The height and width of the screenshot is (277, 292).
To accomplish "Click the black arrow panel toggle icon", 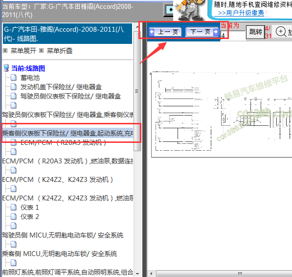I will [x=169, y=9].
